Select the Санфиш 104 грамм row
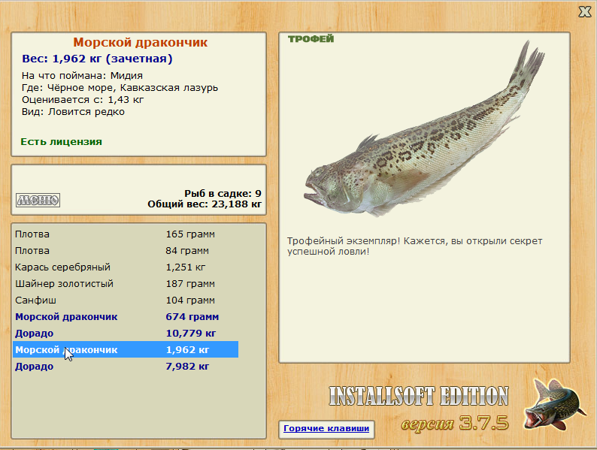 126,301
